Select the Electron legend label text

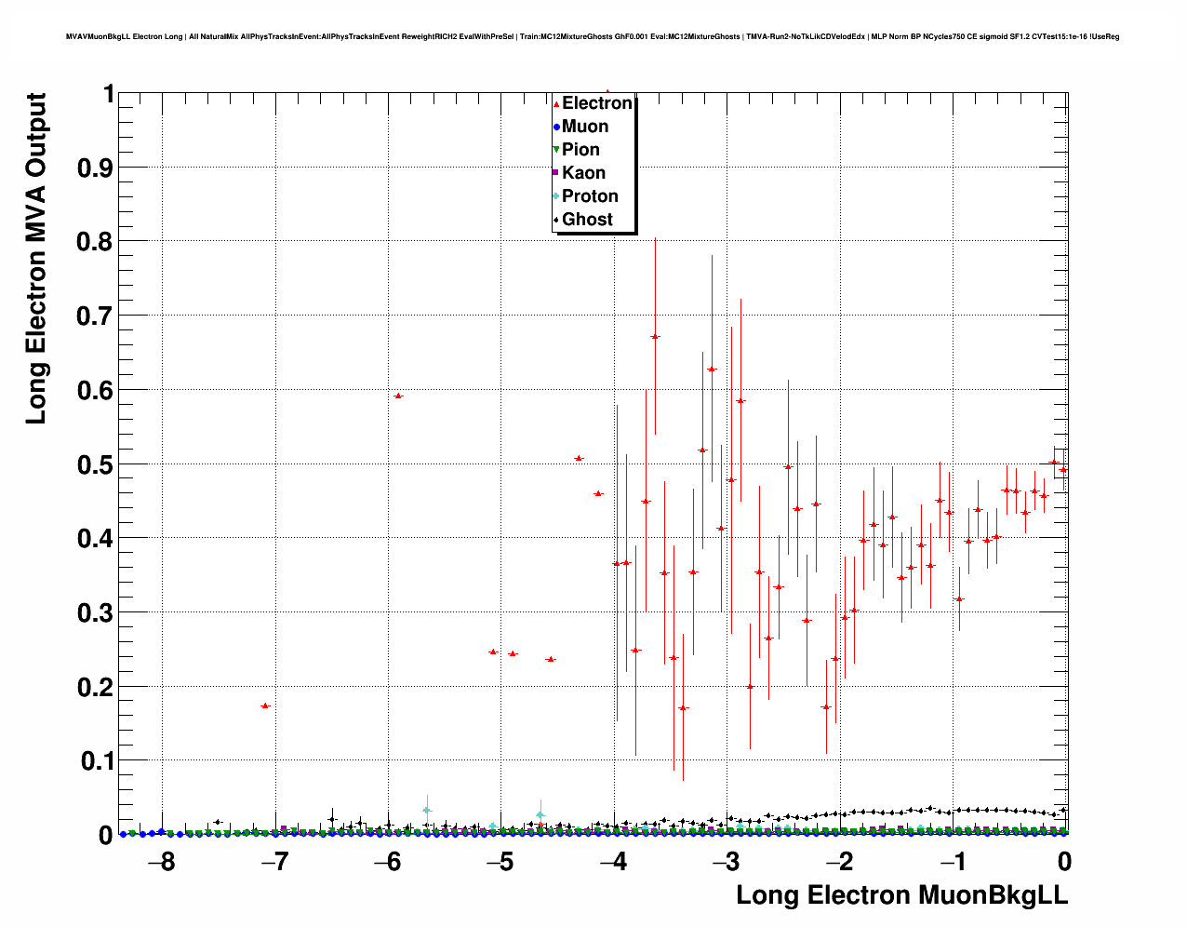pyautogui.click(x=597, y=103)
